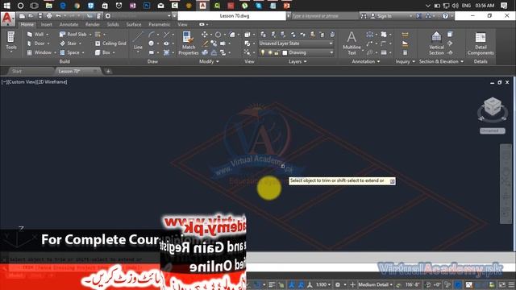Open Windows Start menu

[6, 6]
